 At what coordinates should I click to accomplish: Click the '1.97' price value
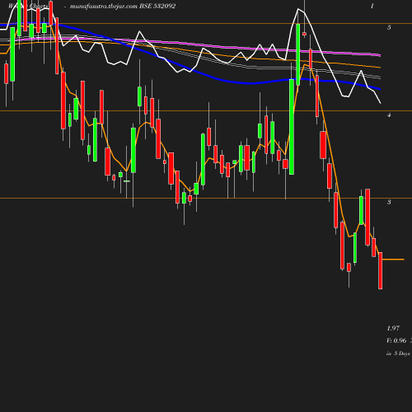tap(393, 328)
